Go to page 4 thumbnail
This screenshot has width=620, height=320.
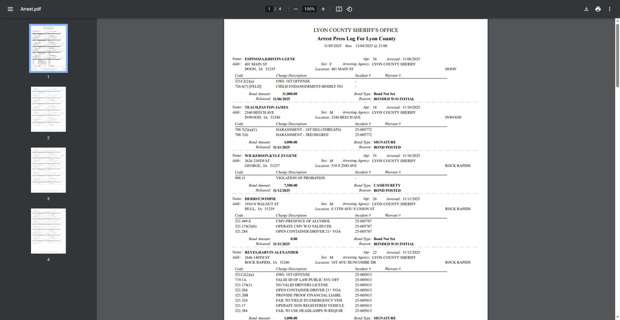point(48,231)
